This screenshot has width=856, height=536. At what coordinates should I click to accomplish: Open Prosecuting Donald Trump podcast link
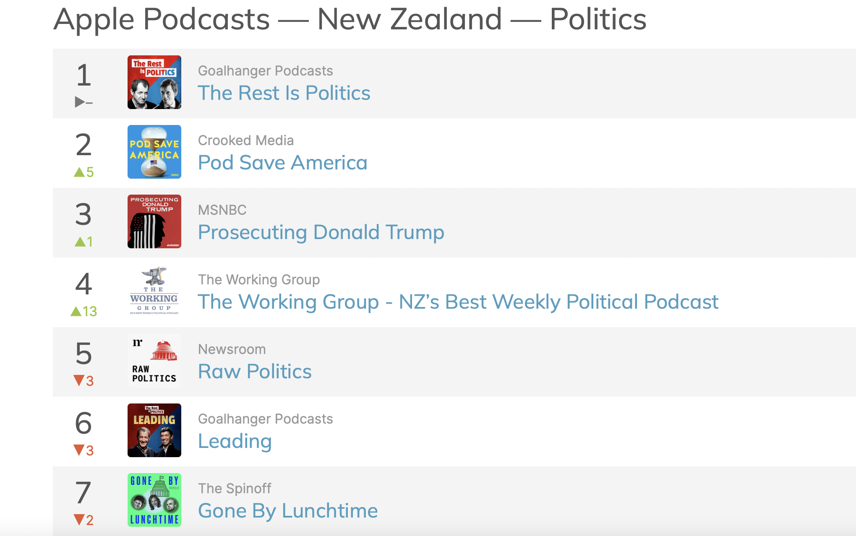click(x=321, y=232)
